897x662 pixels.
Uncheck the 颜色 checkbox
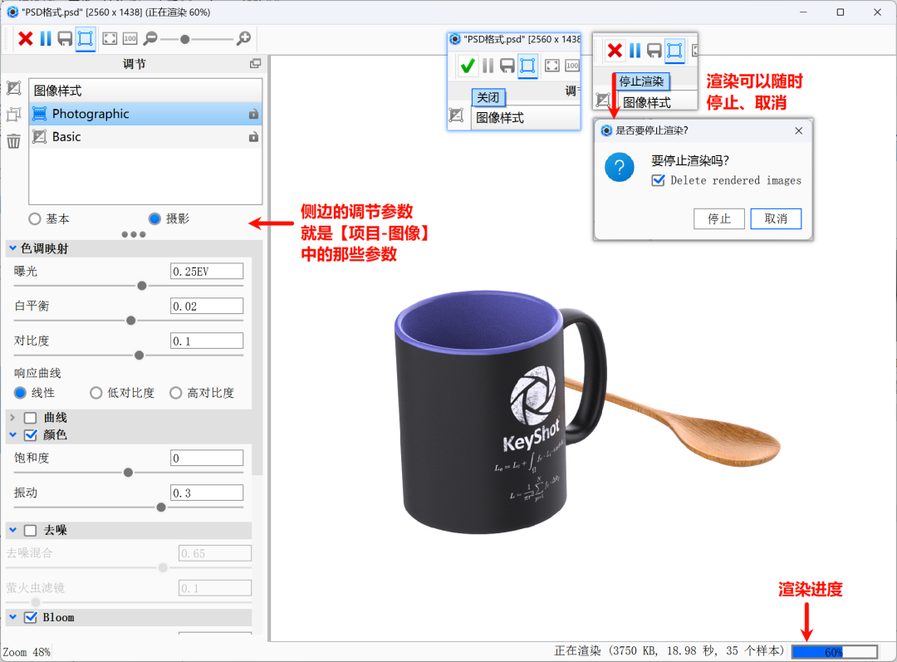31,435
